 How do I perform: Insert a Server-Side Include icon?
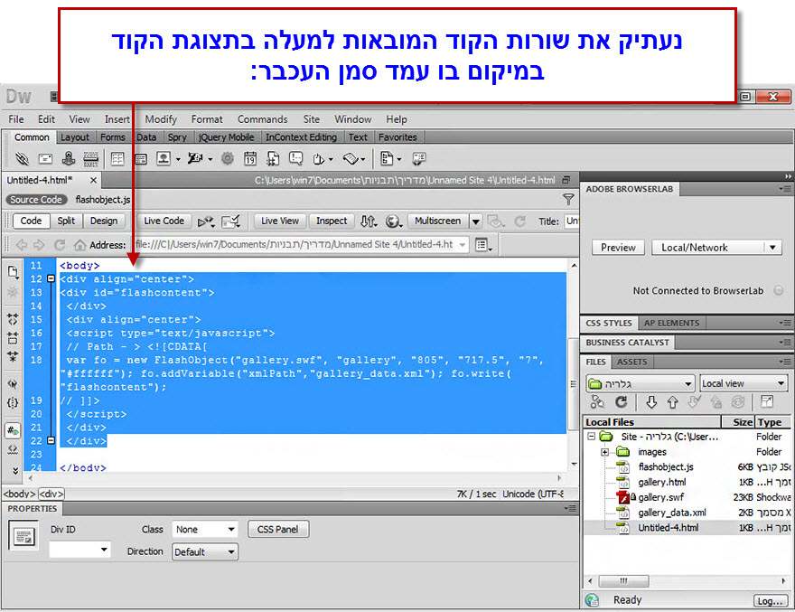(x=273, y=159)
